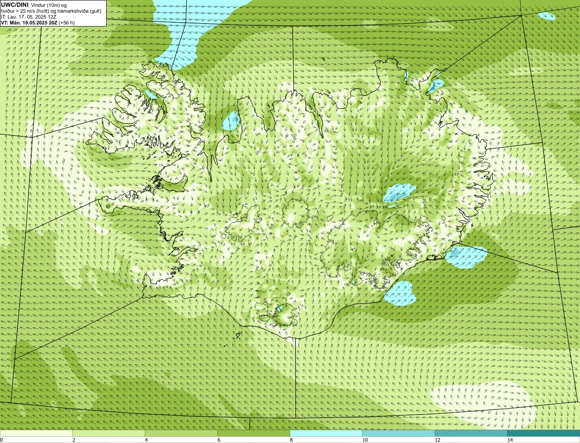Click the '8' tick label on the scale
The height and width of the screenshot is (443, 580).
click(291, 440)
